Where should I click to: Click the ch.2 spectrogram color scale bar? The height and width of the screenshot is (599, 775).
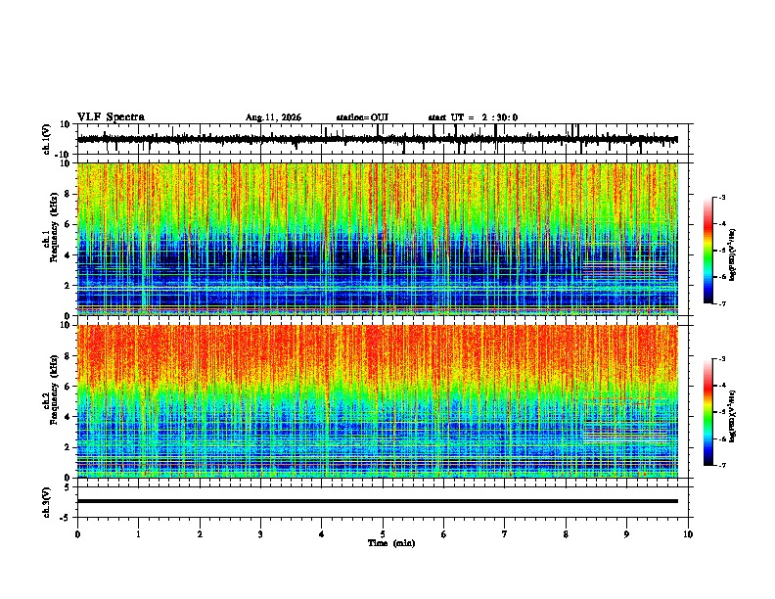708,412
